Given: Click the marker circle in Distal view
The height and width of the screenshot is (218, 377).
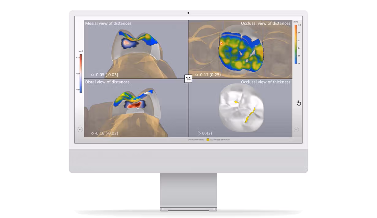Looking at the screenshot, I should 138,108.
